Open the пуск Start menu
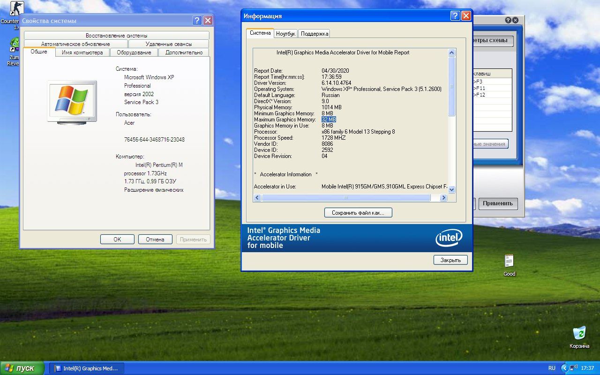The width and height of the screenshot is (600, 375). pos(22,368)
